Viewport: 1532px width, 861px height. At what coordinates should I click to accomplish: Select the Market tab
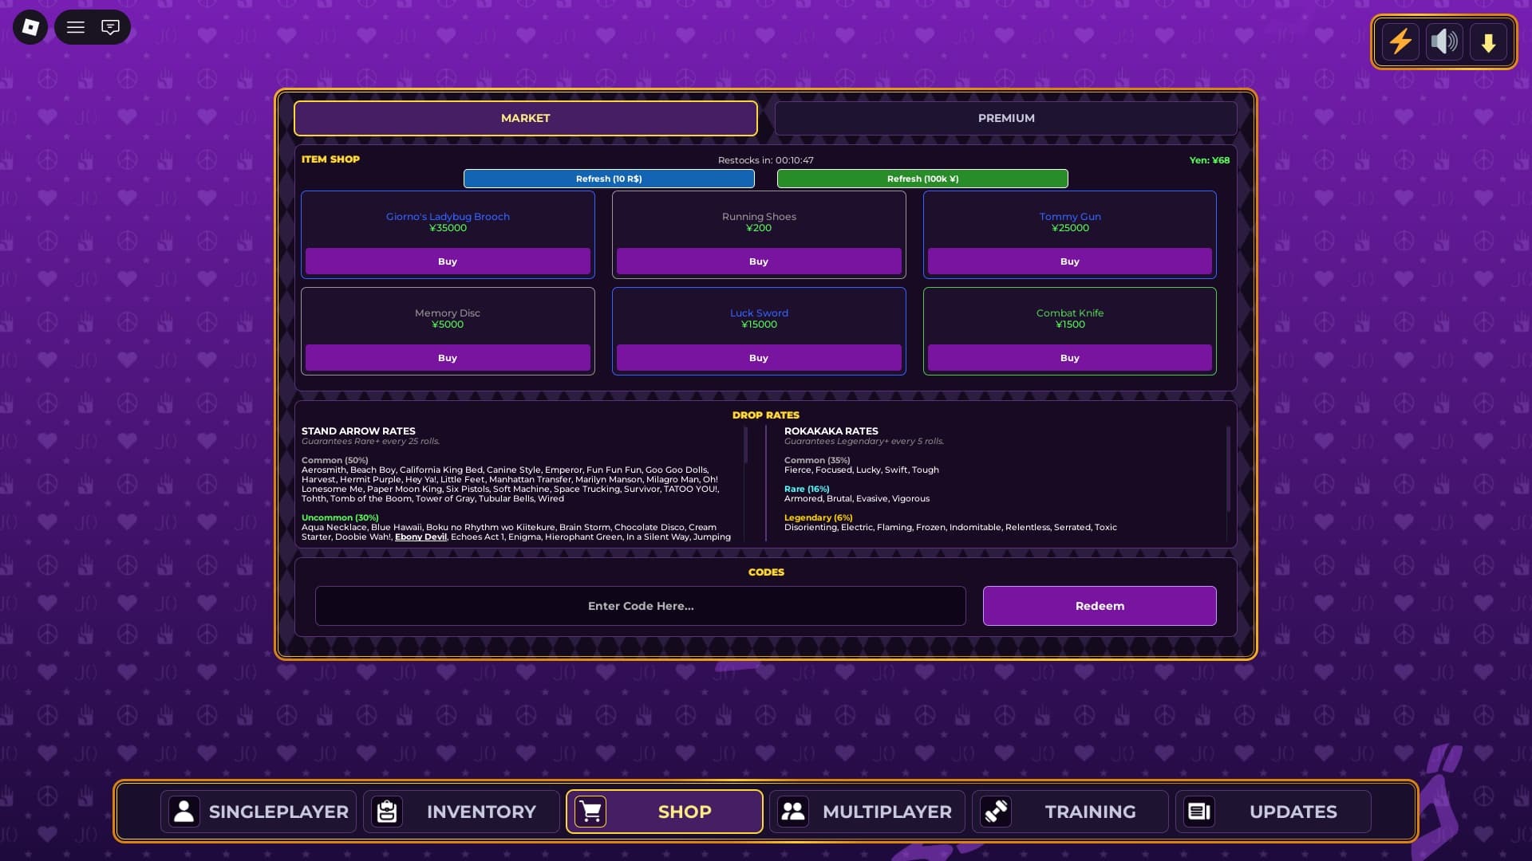tap(525, 118)
